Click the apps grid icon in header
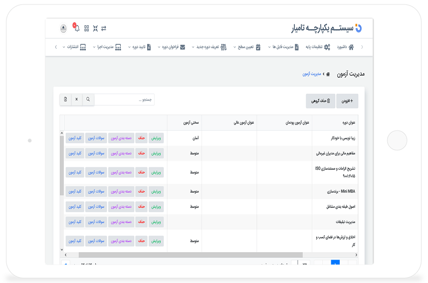The height and width of the screenshot is (283, 428). click(x=86, y=28)
